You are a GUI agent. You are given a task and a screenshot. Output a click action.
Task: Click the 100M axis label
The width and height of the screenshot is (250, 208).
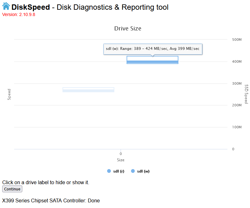[x=237, y=127]
